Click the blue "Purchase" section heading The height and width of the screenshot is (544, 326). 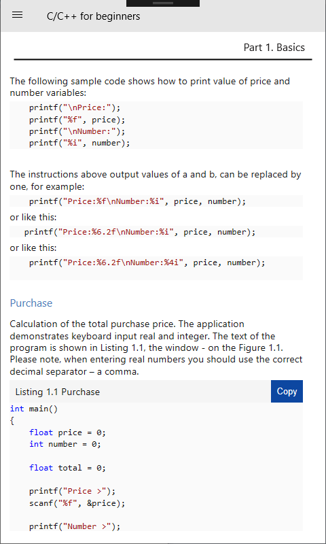(31, 303)
